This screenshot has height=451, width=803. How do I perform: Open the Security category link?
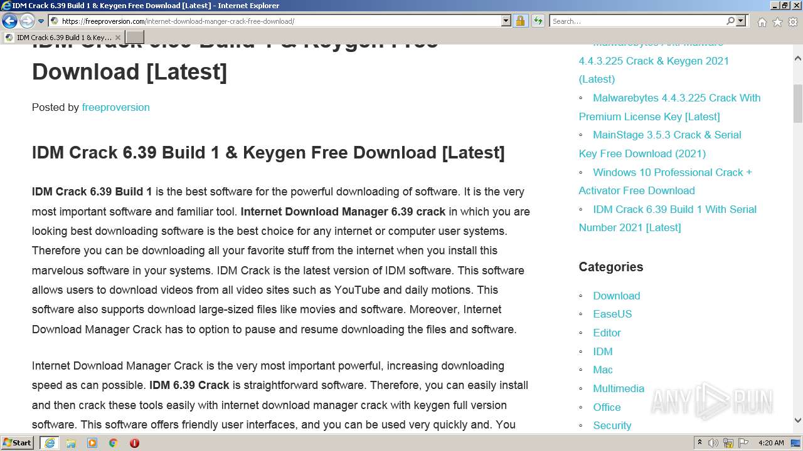[612, 425]
